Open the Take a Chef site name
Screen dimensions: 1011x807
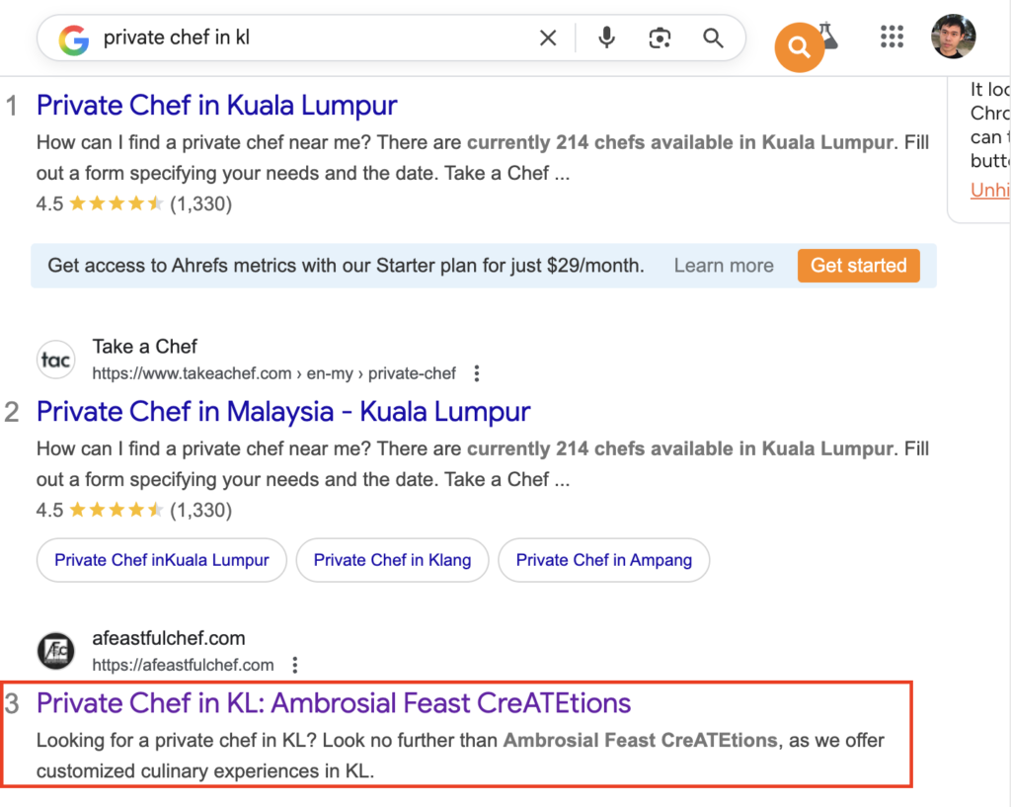point(144,347)
